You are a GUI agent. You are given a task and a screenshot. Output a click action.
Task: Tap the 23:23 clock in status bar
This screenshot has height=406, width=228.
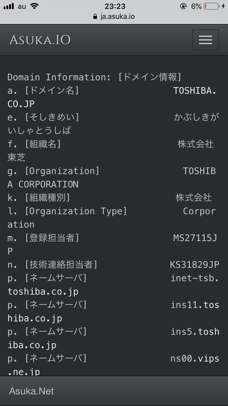click(x=115, y=6)
